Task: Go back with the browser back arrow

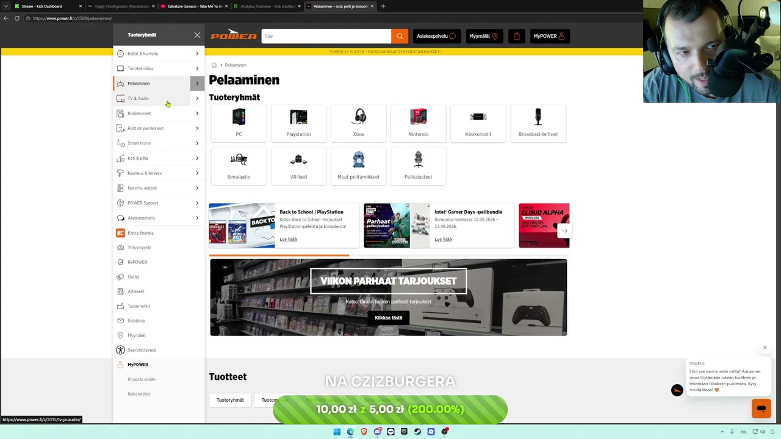Action: click(5, 18)
